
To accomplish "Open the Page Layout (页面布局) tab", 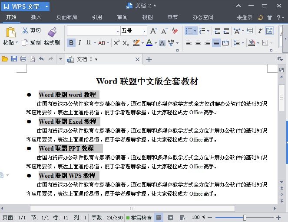I will pyautogui.click(x=66, y=17).
